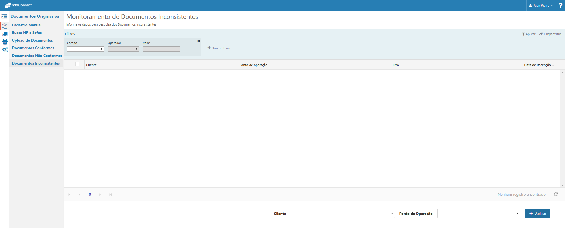
Task: Click the nddConnect logo
Action: pyautogui.click(x=19, y=5)
